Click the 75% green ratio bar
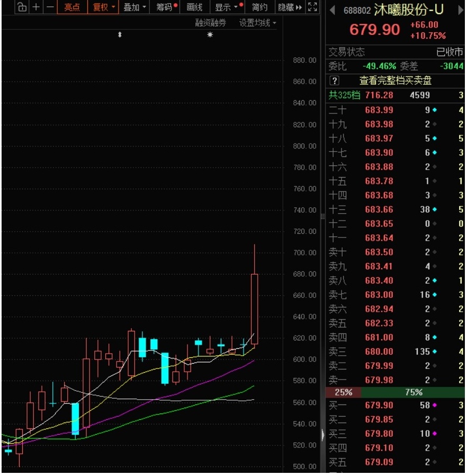Screen dimensions: 467x475 (413, 392)
